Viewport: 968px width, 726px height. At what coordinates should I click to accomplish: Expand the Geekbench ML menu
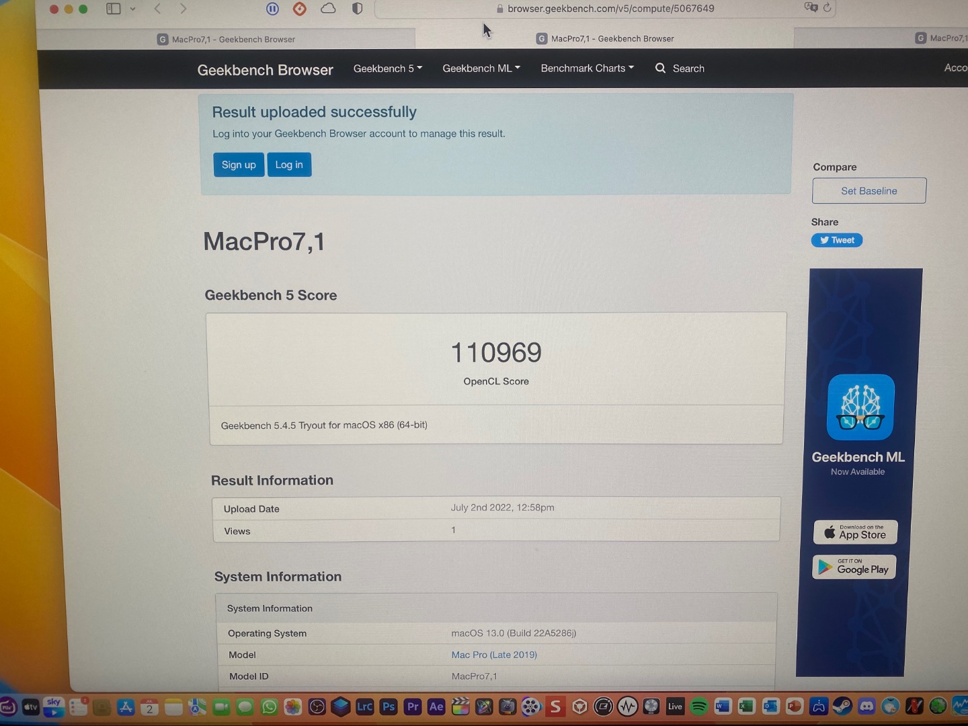(481, 69)
